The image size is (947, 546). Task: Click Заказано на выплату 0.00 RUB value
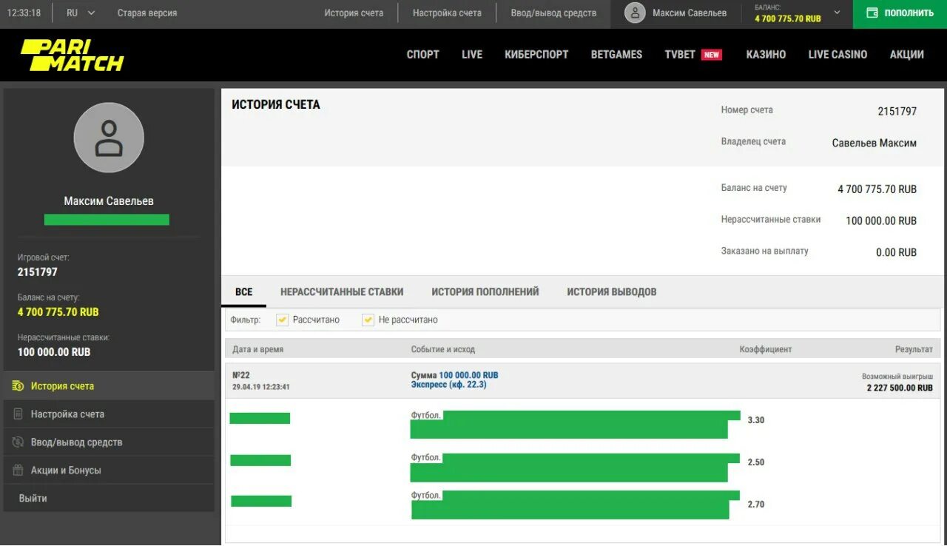[x=897, y=252]
